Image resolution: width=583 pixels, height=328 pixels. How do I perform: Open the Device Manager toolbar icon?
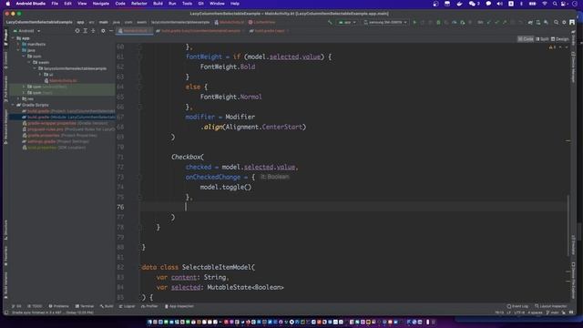[538, 22]
